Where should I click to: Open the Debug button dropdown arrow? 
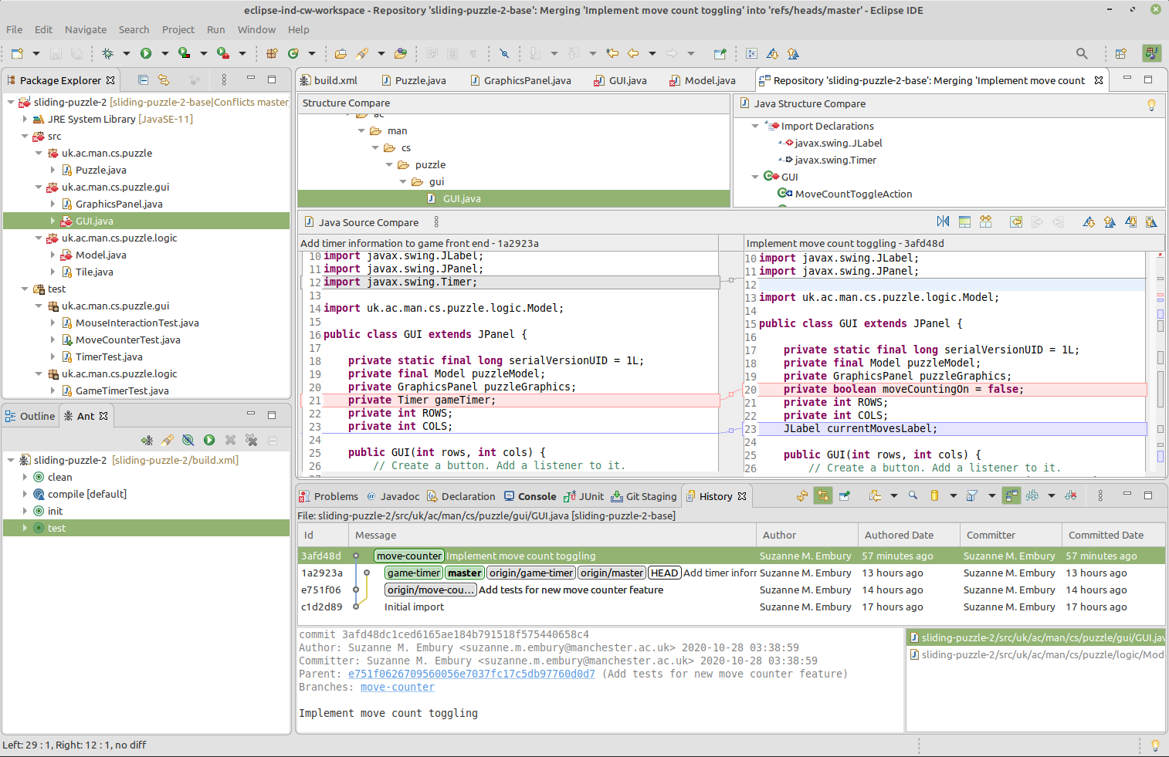coord(126,53)
